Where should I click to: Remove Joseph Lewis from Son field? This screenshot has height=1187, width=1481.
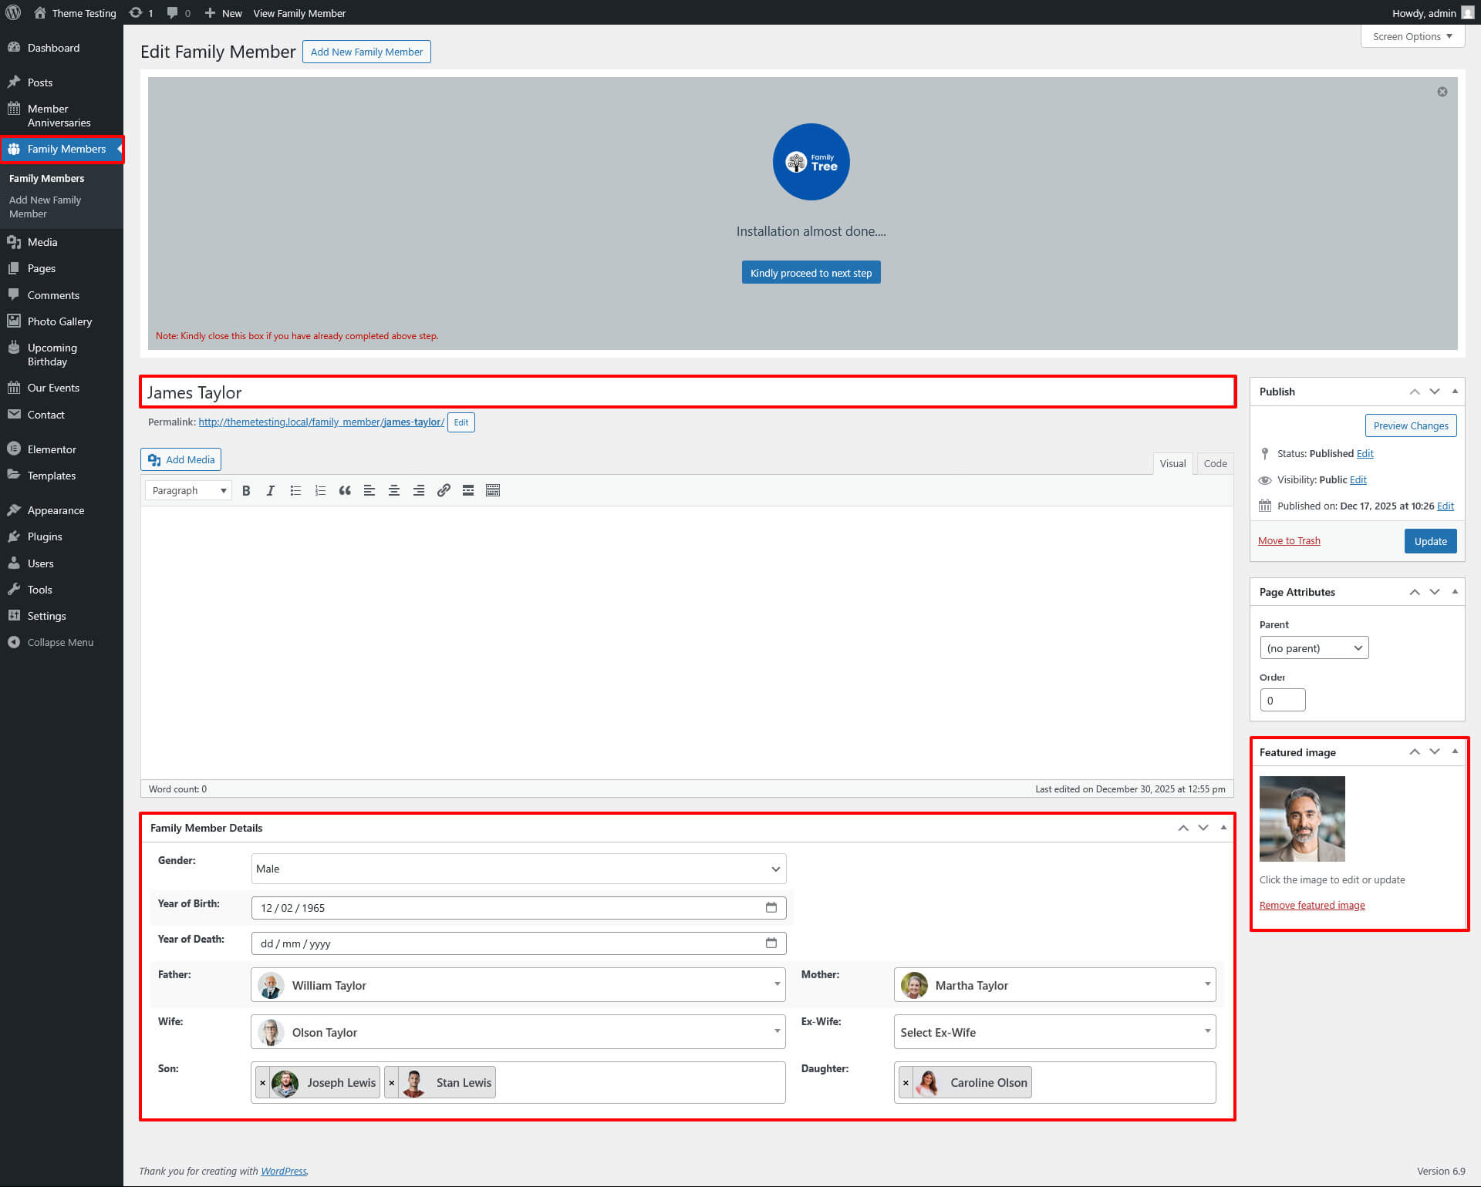point(263,1083)
